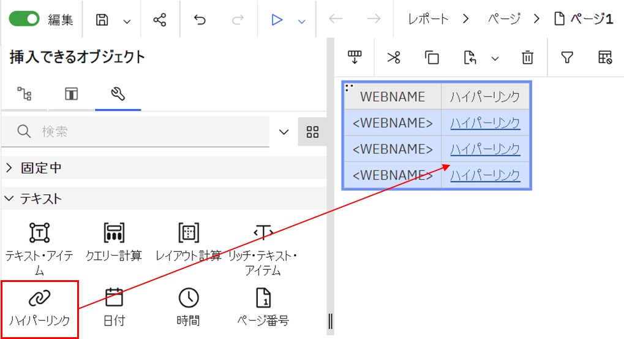
Task: Select the テキスト・アイテム object
Action: coord(39,249)
